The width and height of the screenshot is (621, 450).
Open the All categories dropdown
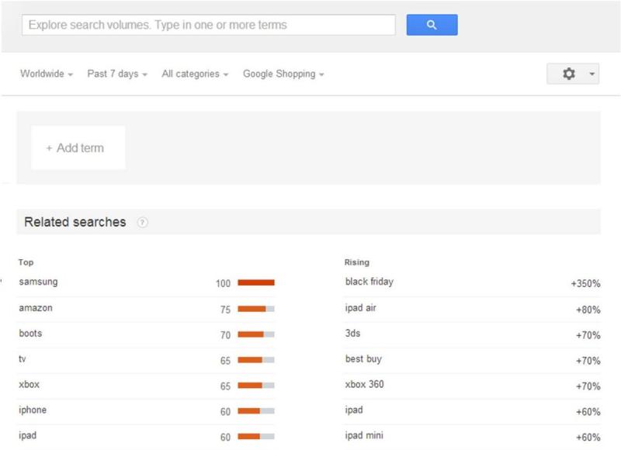[195, 74]
